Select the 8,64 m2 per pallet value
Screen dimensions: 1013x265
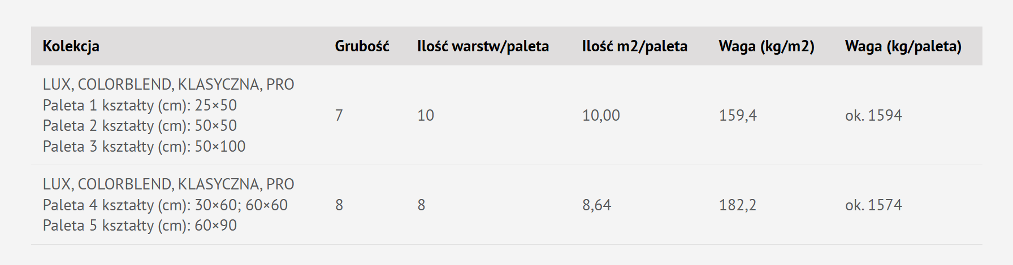596,205
